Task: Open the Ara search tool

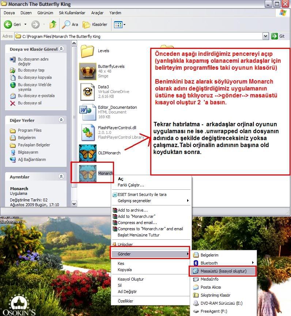Action: click(x=70, y=24)
